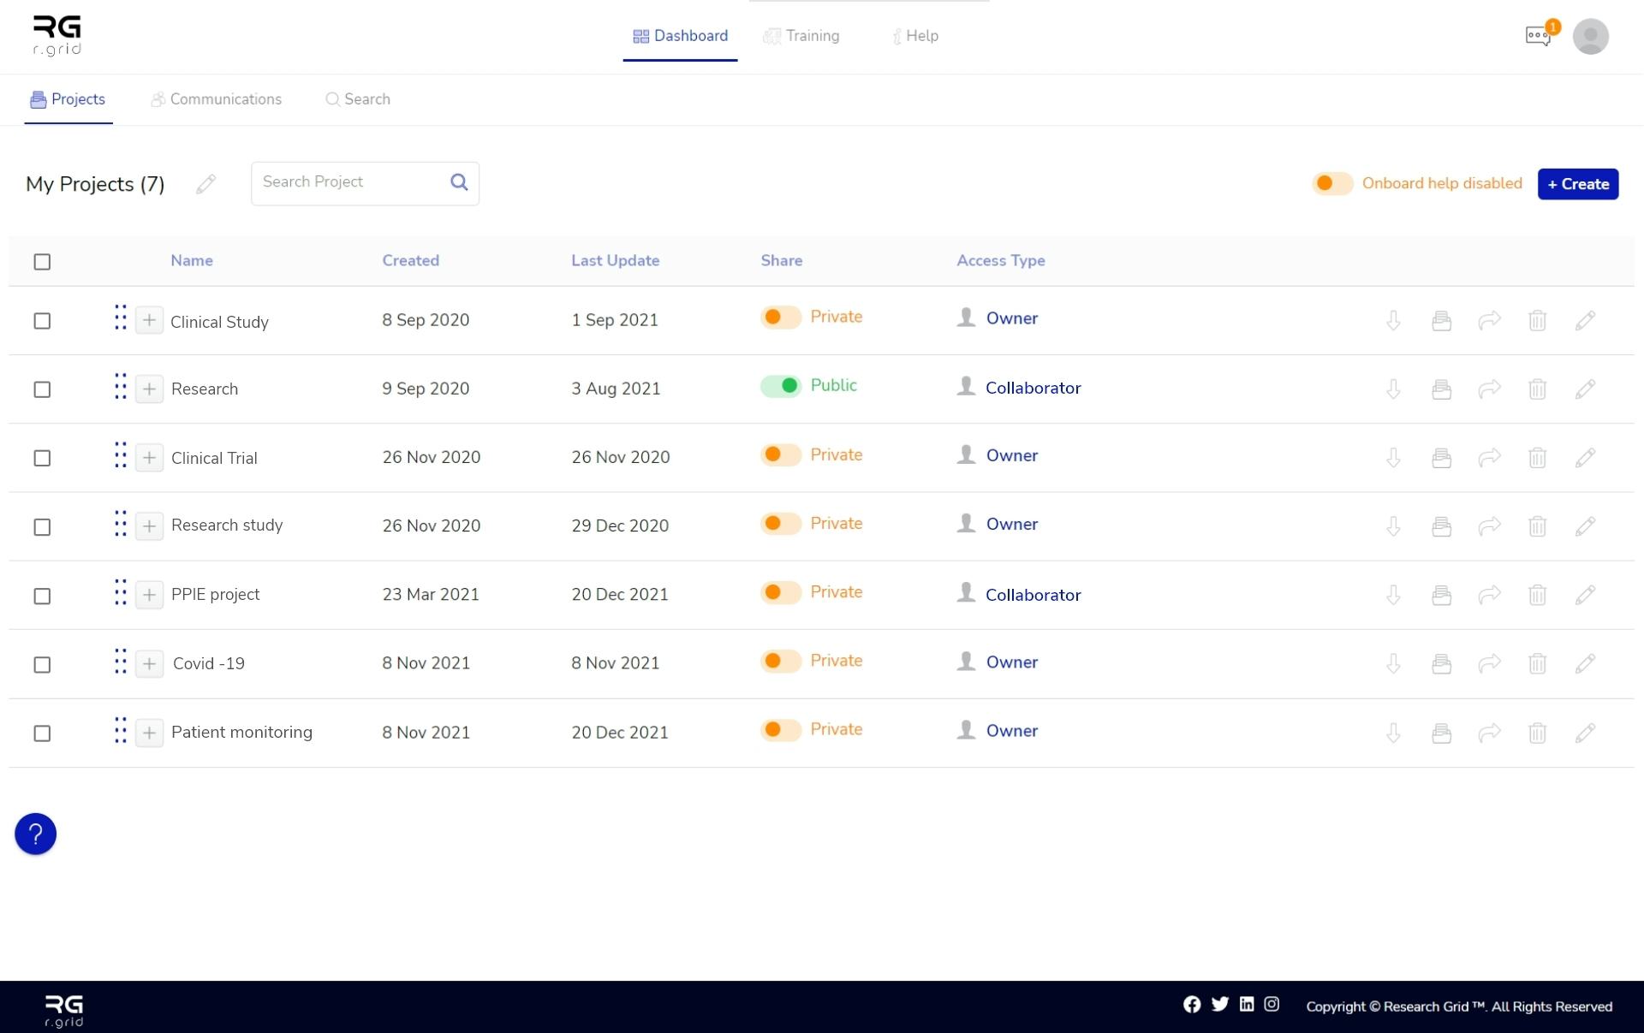Download the Clinical Study project
Image resolution: width=1644 pixels, height=1033 pixels.
[x=1393, y=321]
